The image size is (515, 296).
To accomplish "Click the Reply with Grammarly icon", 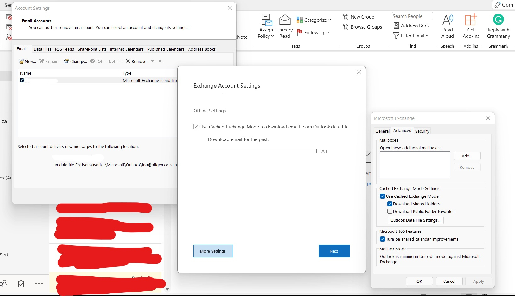I will coord(498,20).
